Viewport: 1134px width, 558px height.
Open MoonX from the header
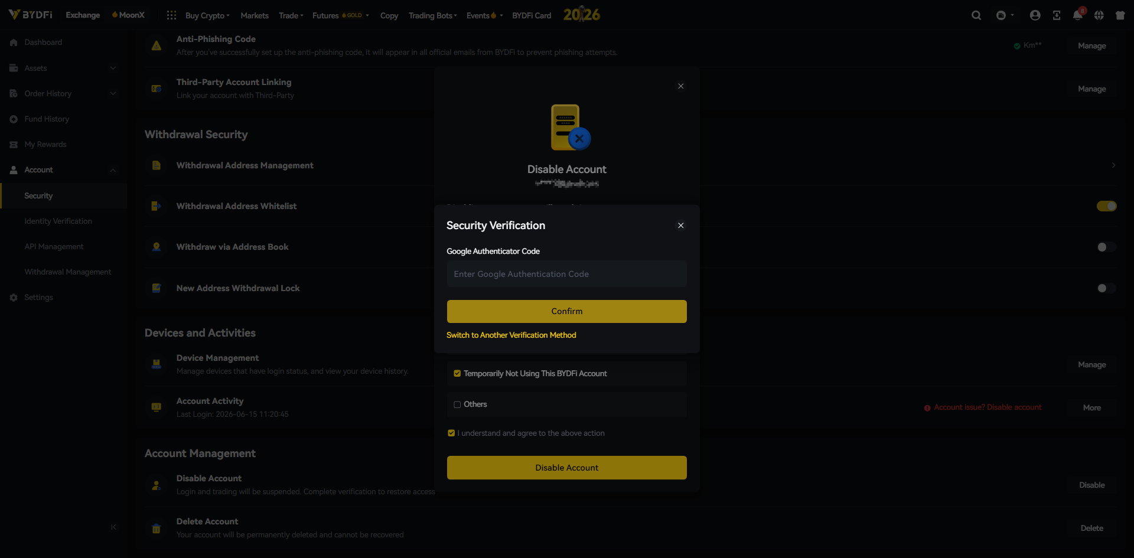(128, 15)
